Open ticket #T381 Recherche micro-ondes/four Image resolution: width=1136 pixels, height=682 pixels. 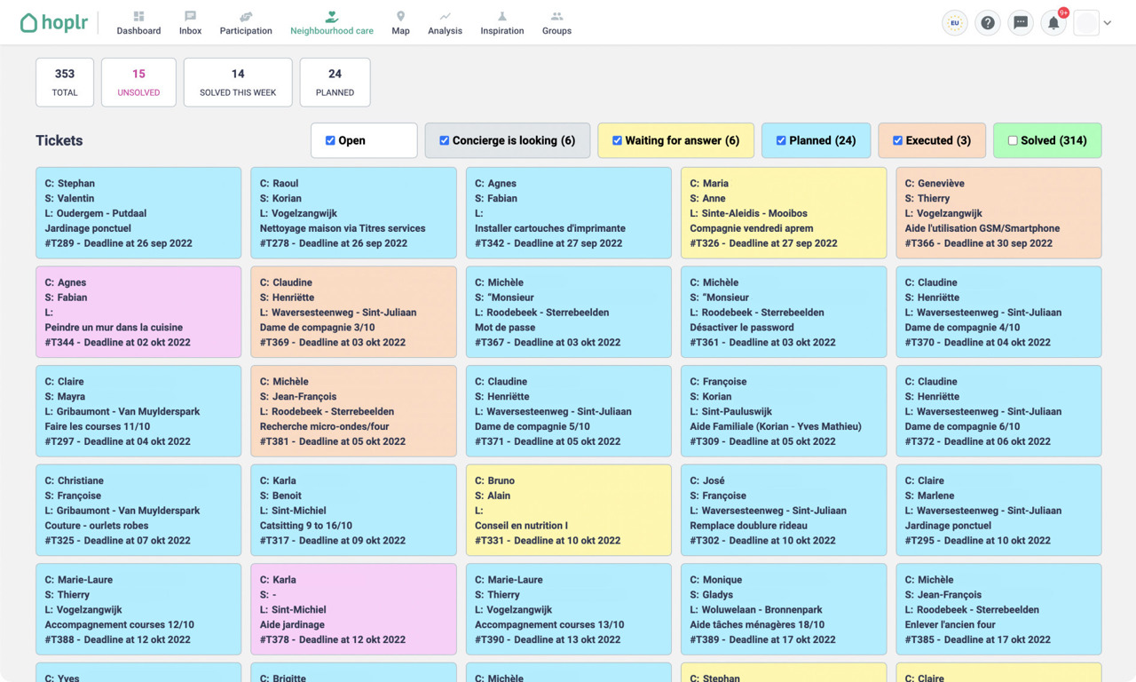tap(353, 411)
